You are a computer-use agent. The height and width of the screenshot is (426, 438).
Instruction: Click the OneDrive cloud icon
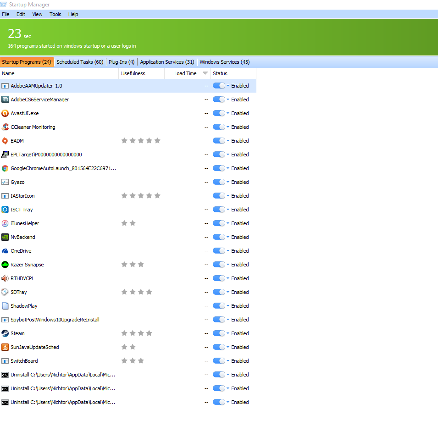tap(5, 251)
